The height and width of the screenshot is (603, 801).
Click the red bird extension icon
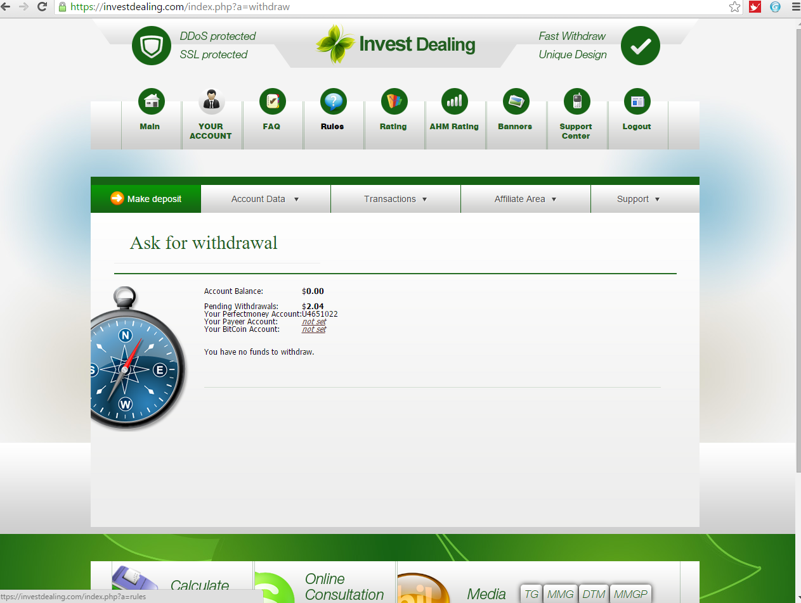point(755,7)
